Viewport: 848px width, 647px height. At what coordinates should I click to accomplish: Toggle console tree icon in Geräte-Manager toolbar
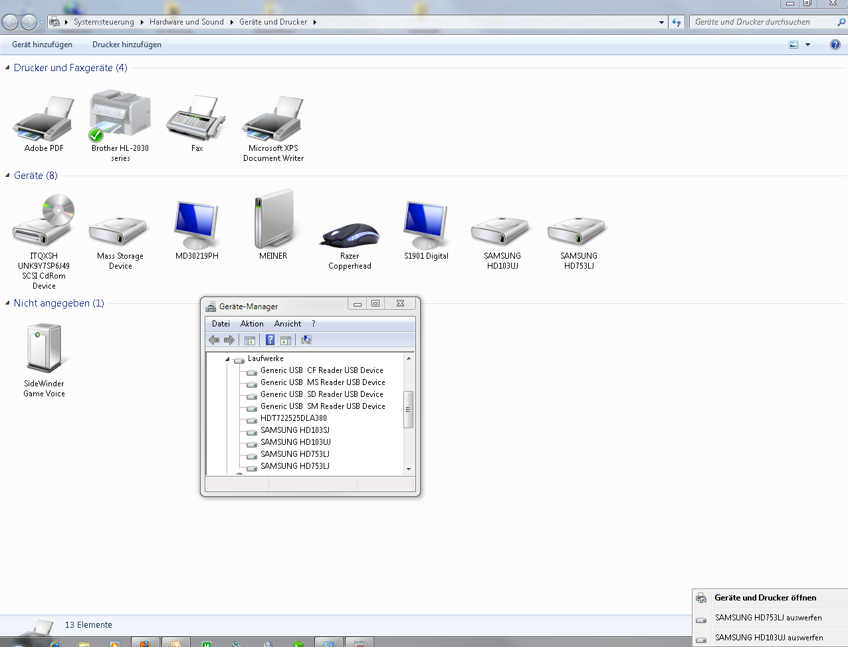coord(250,340)
